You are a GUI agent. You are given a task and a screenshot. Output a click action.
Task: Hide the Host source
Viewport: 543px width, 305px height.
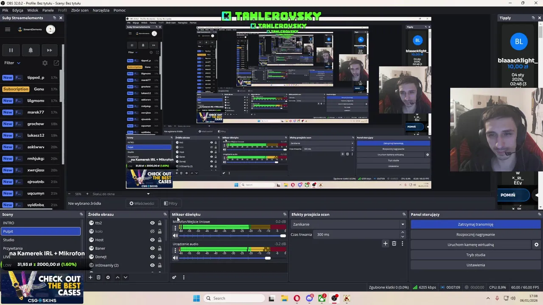point(152,240)
